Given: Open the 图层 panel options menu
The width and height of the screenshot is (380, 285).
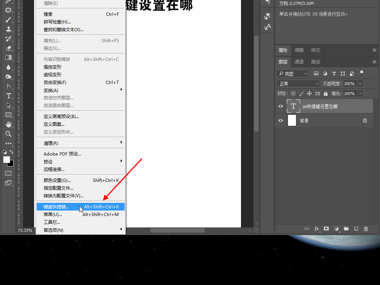Looking at the screenshot, I should point(374,62).
